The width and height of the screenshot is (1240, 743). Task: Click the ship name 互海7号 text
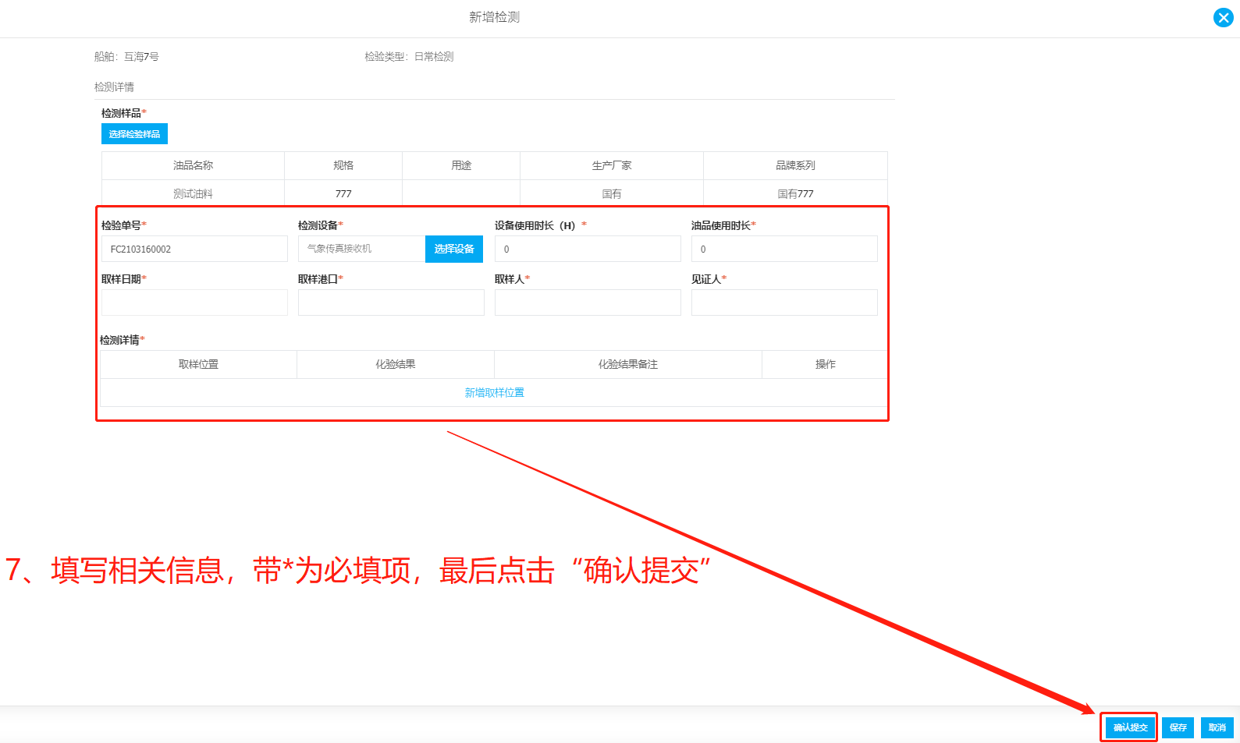click(141, 57)
